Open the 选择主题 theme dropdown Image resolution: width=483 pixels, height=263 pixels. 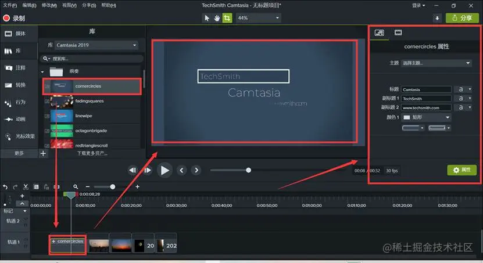[436, 63]
